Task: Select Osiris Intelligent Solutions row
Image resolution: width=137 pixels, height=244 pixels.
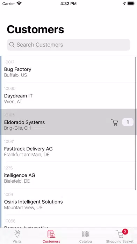Action: pyautogui.click(x=68, y=201)
